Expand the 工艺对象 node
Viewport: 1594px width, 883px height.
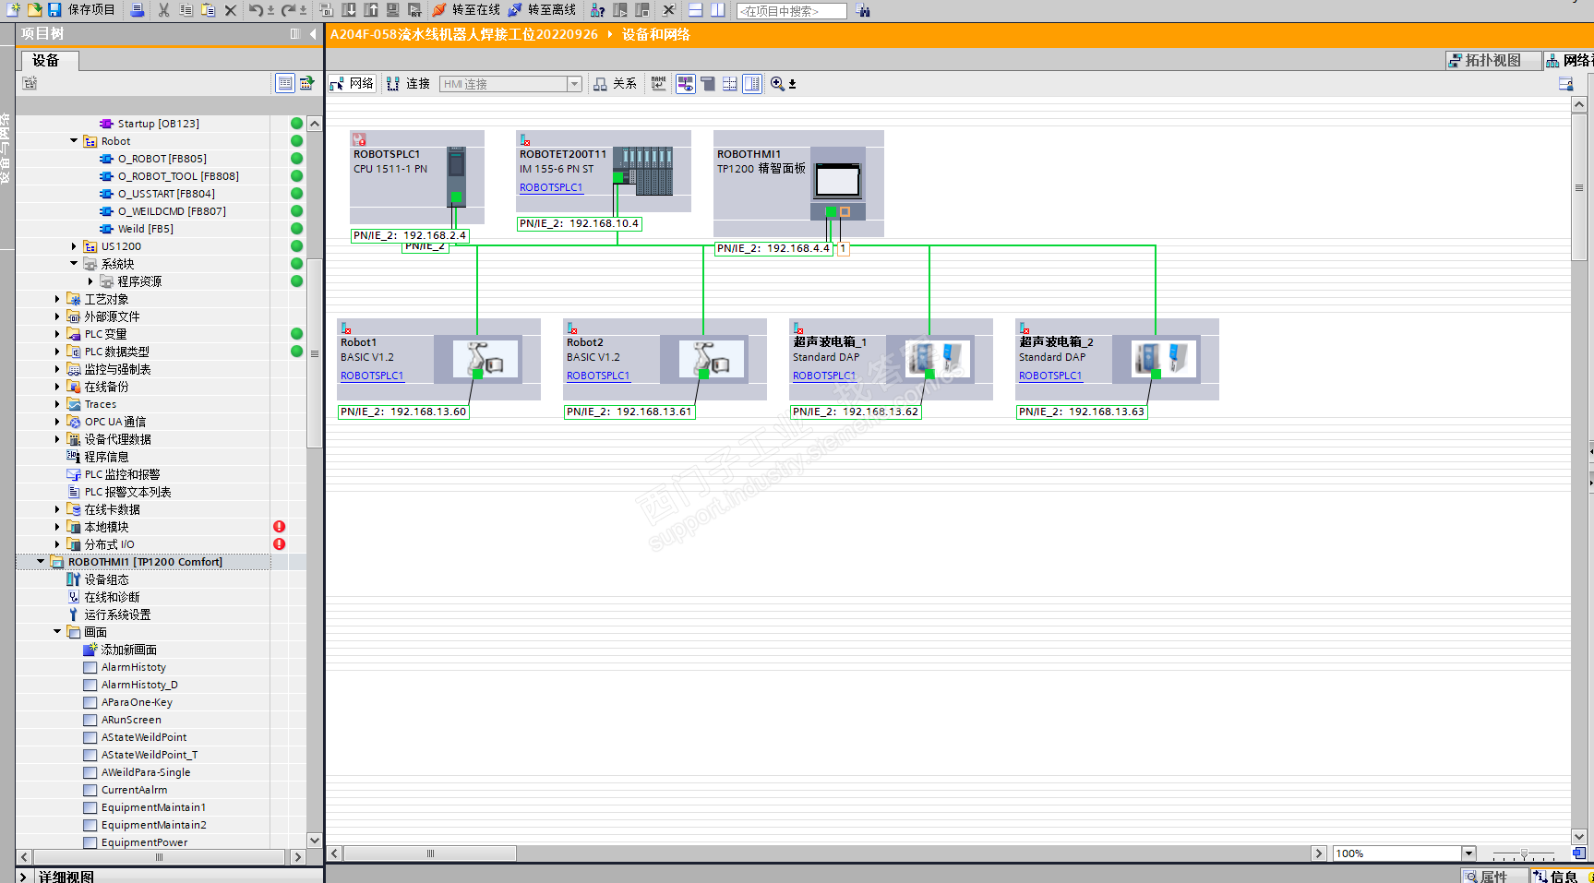coord(57,299)
